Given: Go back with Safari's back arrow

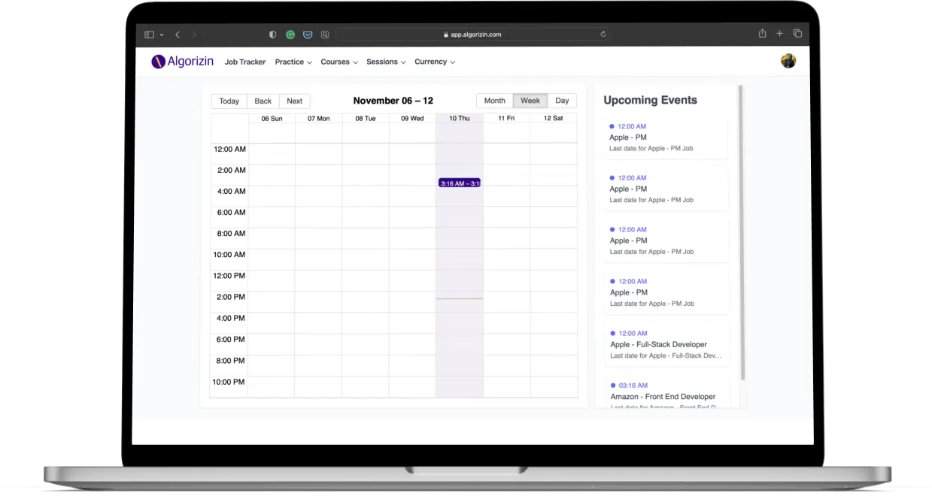Looking at the screenshot, I should pyautogui.click(x=178, y=35).
